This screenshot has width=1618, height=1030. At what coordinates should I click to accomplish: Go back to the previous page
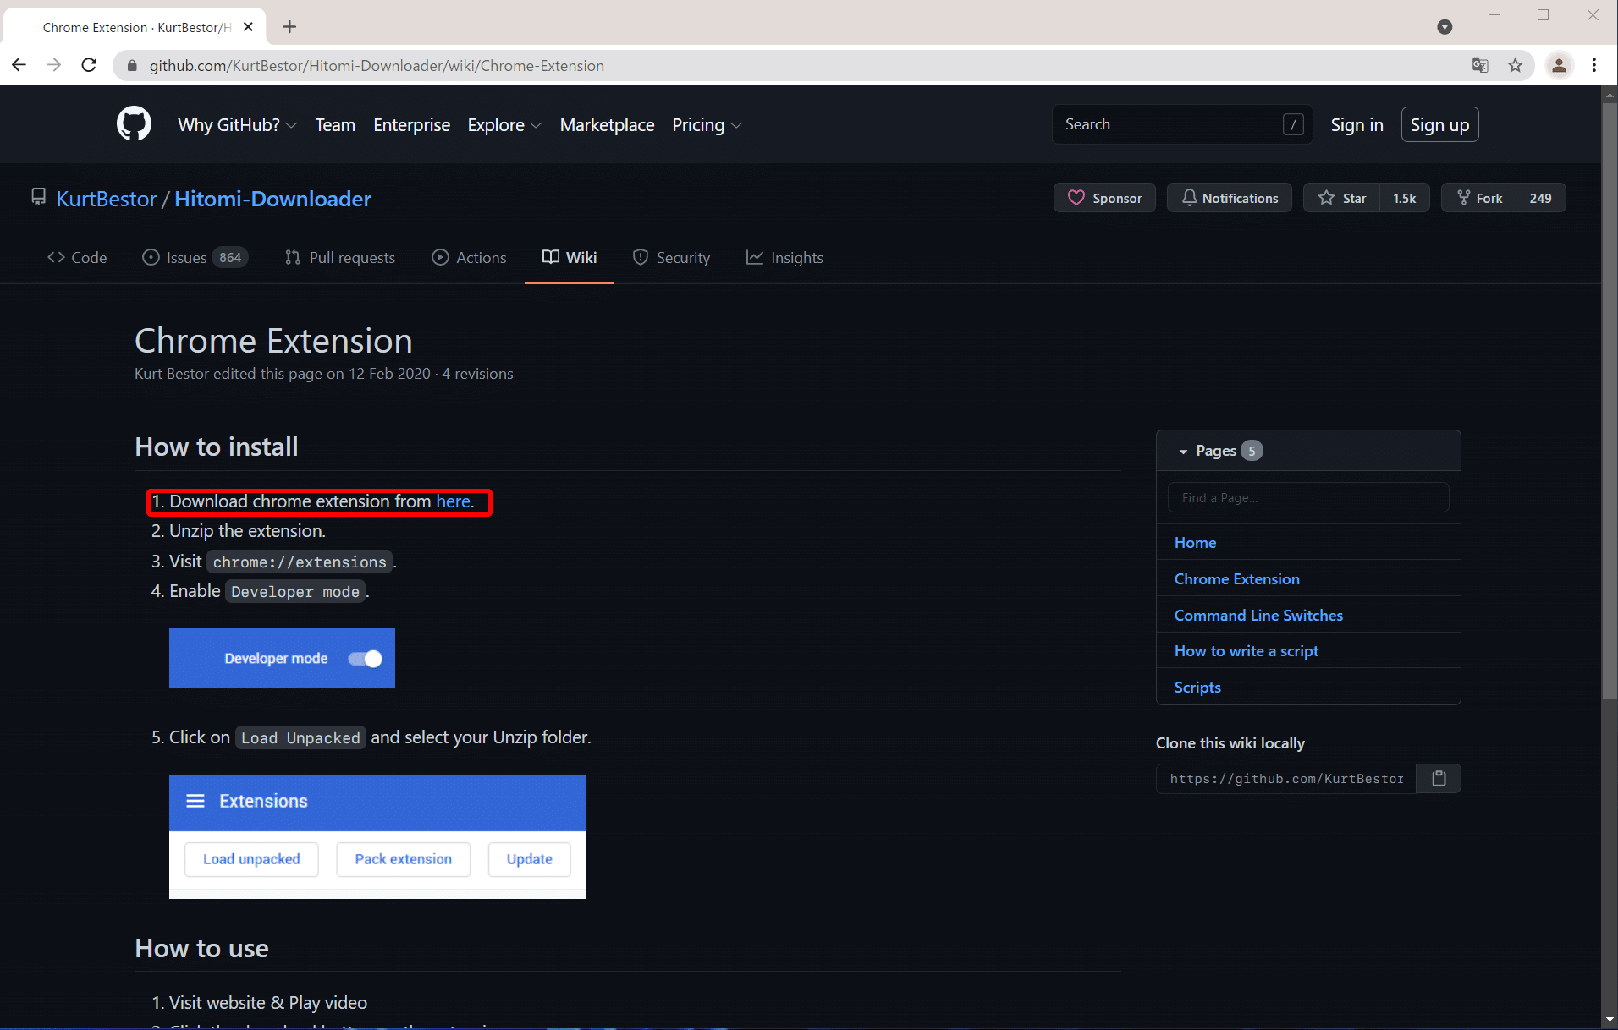[19, 65]
